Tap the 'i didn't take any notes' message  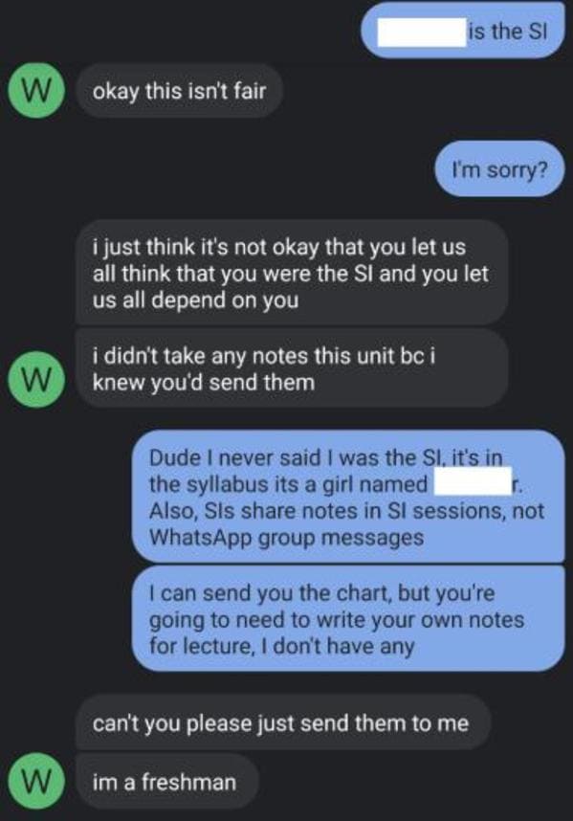[292, 368]
